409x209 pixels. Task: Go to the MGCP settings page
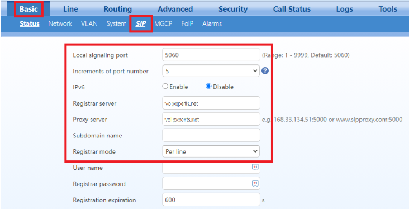[163, 23]
